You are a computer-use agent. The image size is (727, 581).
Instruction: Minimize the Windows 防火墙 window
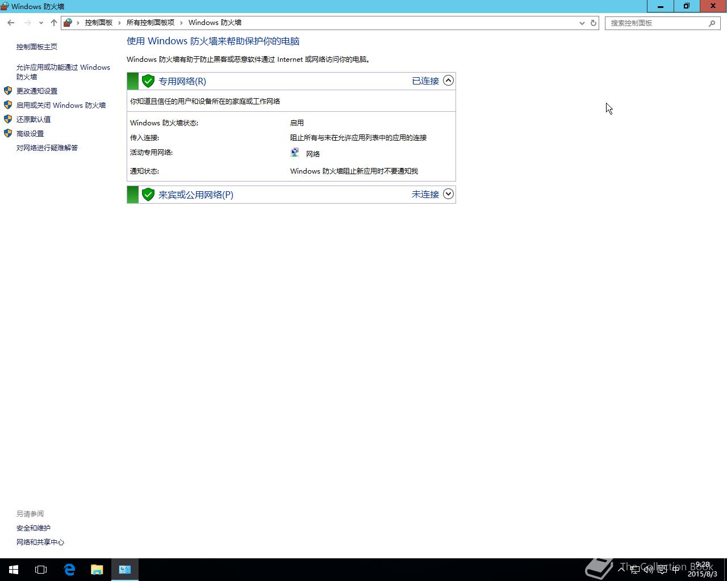661,6
